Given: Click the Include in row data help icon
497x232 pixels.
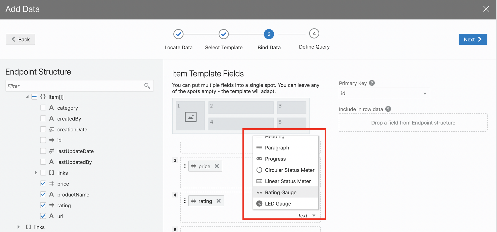Looking at the screenshot, I should (x=388, y=109).
